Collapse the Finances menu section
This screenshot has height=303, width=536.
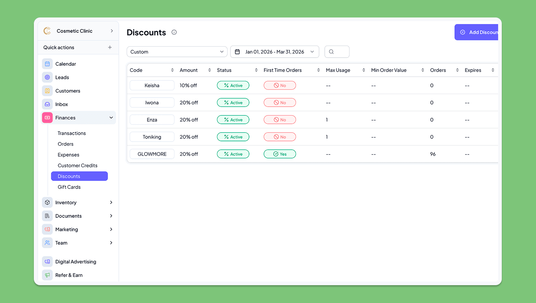click(111, 118)
